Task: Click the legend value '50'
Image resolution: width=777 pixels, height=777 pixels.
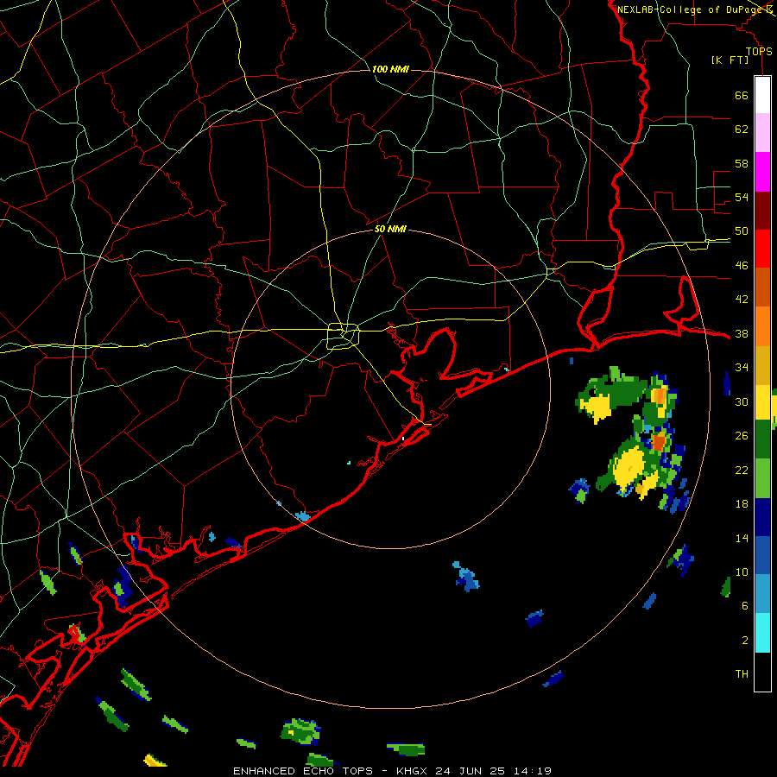Action: click(x=742, y=231)
